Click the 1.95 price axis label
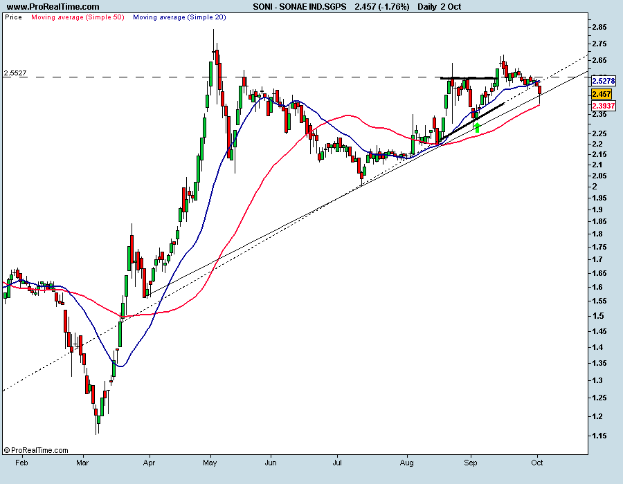This screenshot has width=623, height=484. (x=599, y=198)
